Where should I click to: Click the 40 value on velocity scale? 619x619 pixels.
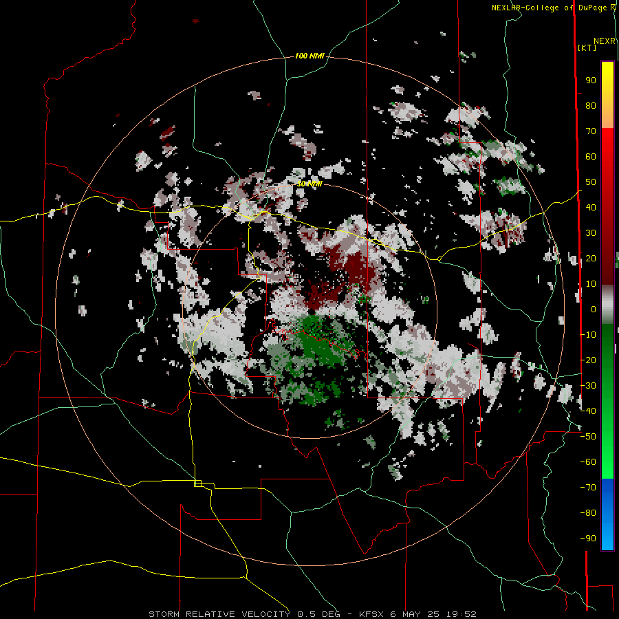tap(591, 207)
